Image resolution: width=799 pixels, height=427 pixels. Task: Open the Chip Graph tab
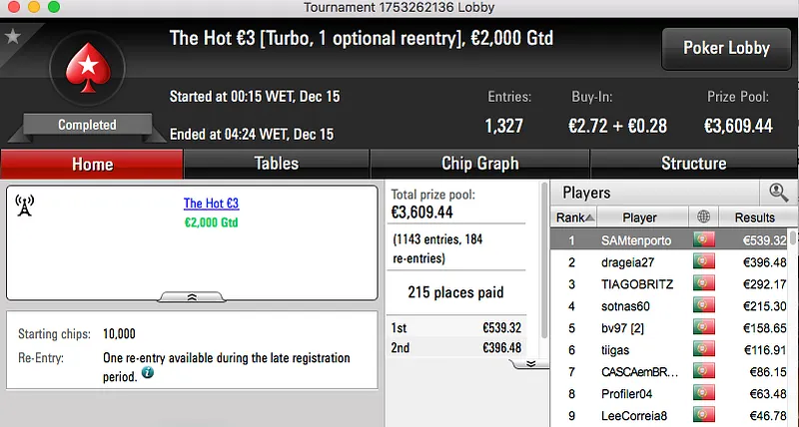tap(479, 164)
